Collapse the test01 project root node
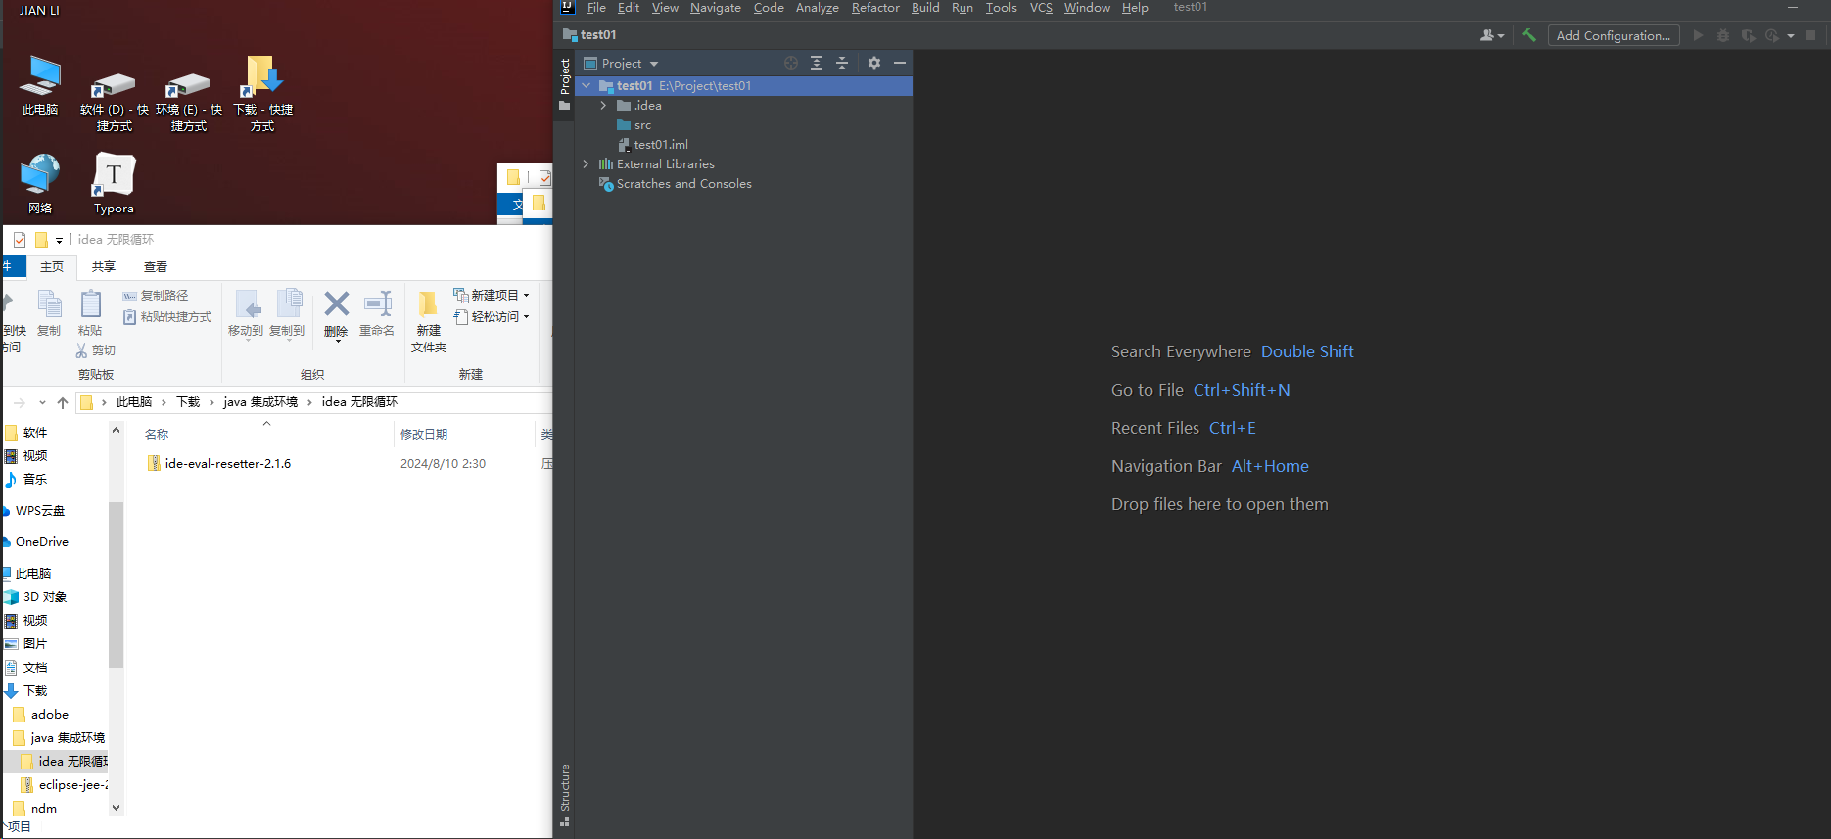 tap(587, 86)
